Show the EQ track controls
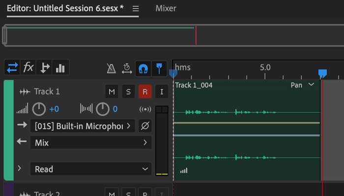Viewport: 344px width, 196px height. pos(60,68)
